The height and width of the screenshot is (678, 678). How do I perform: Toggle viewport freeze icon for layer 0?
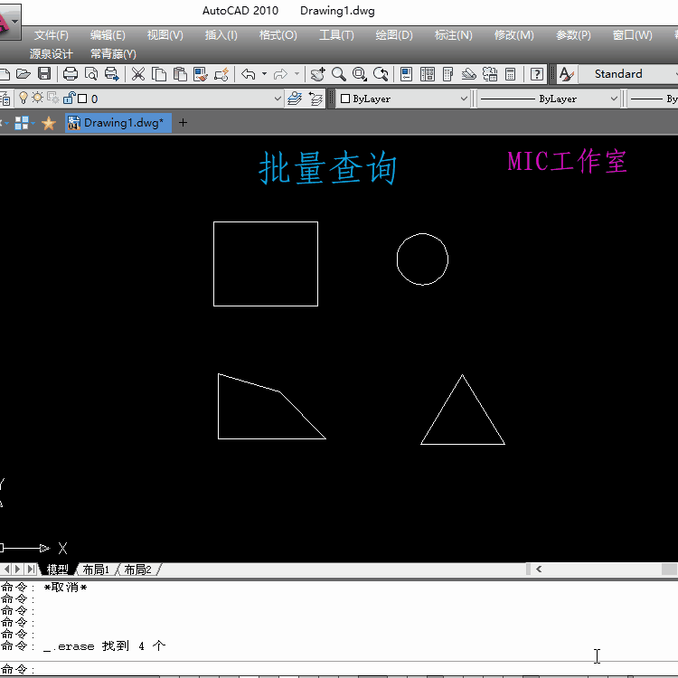click(x=53, y=99)
